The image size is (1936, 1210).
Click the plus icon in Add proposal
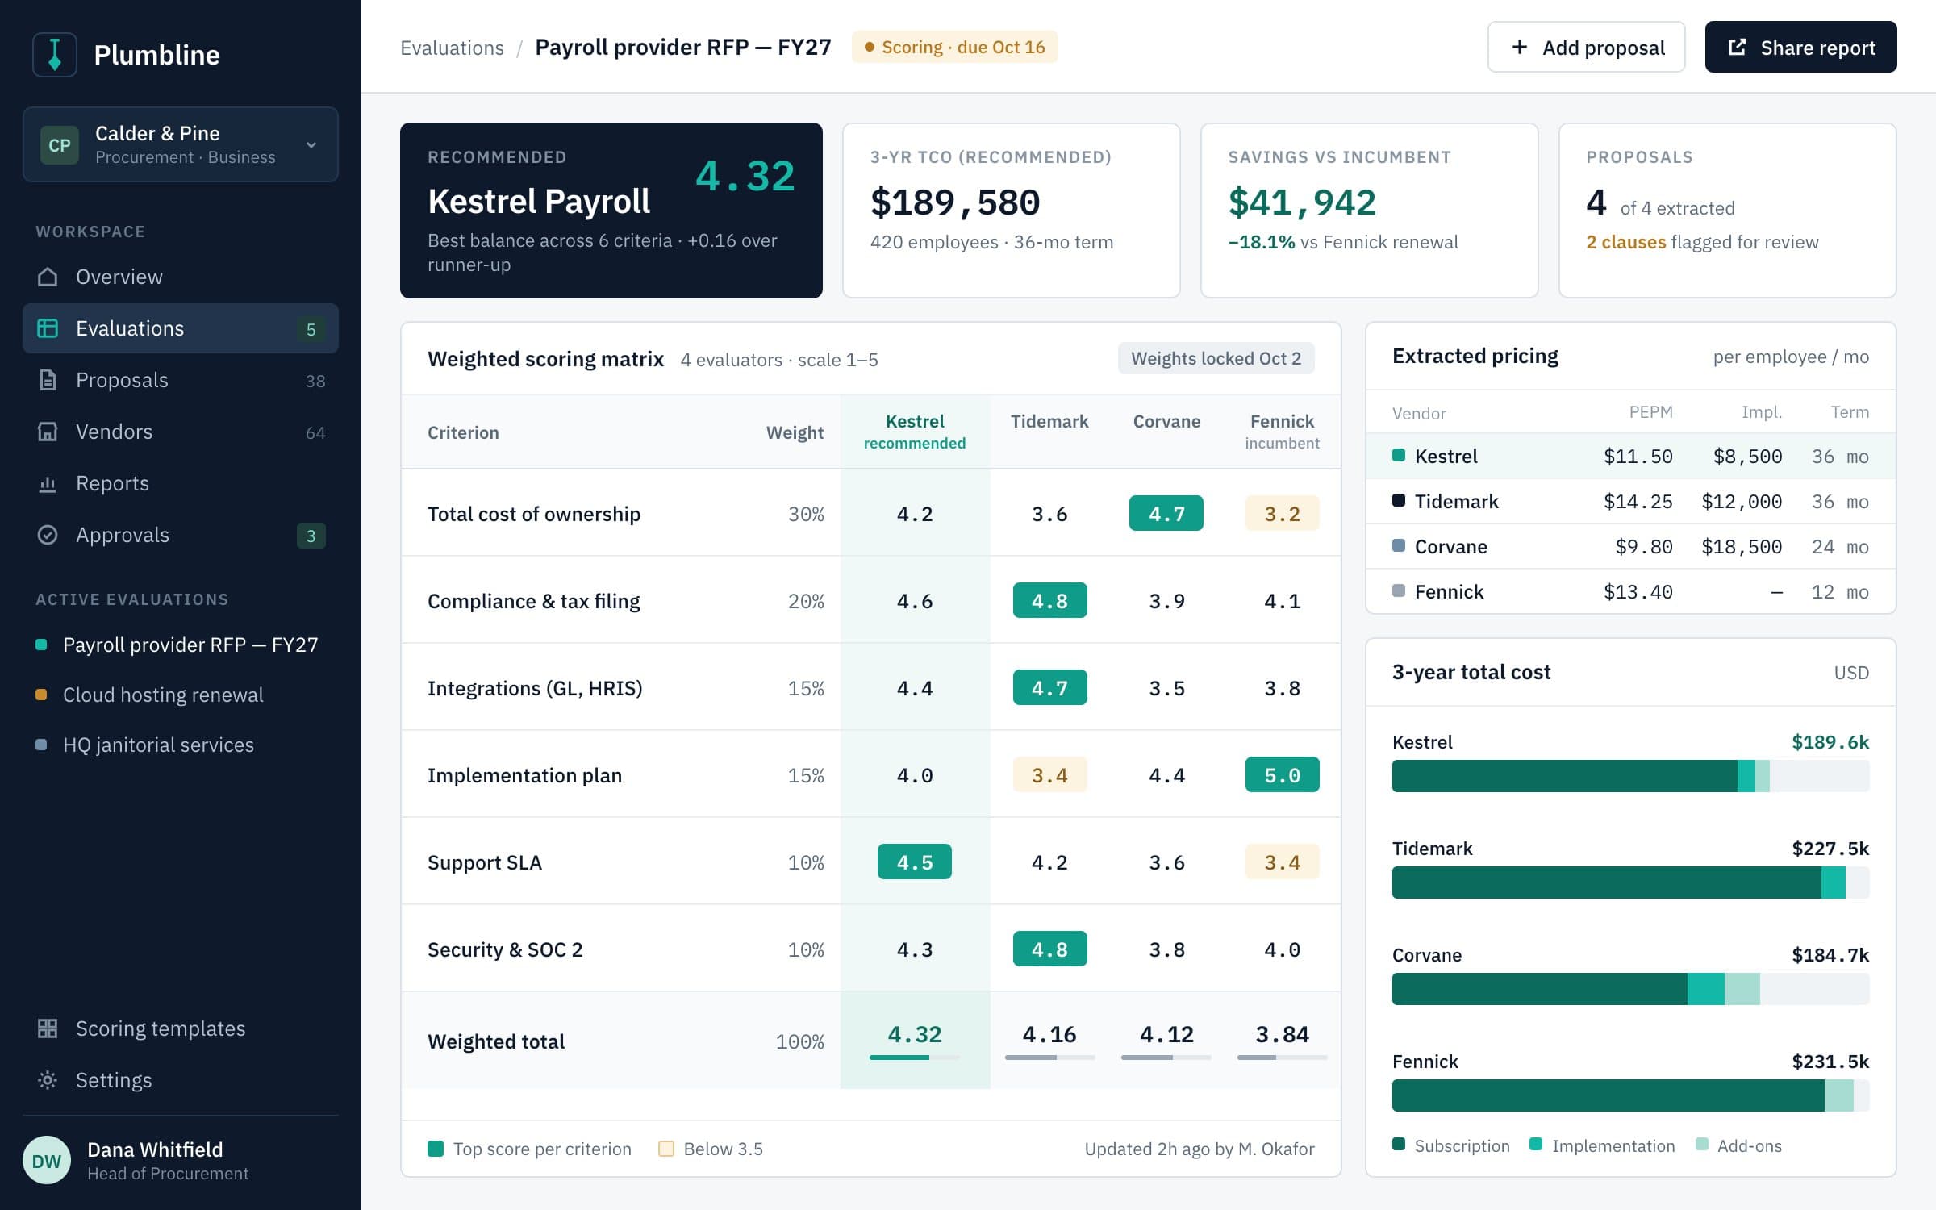(x=1519, y=47)
